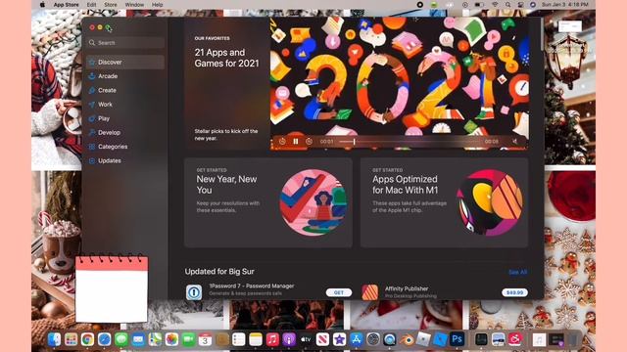The height and width of the screenshot is (352, 627).
Task: Launch Photoshop from the Dock
Action: pos(458,339)
